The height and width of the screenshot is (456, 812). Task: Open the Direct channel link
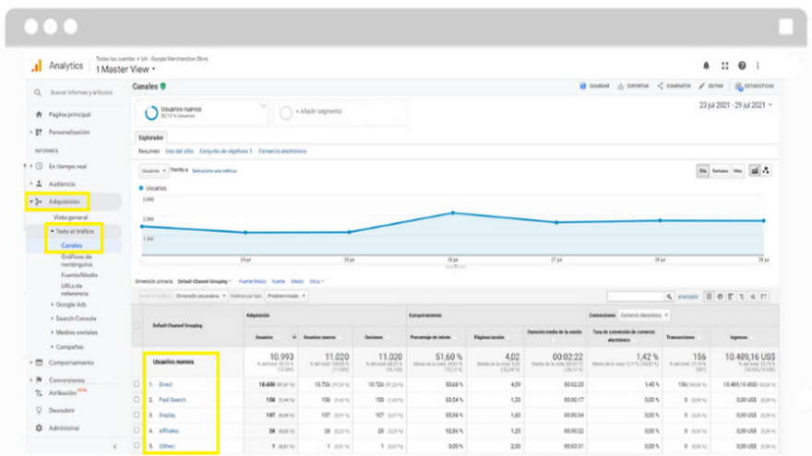click(x=166, y=384)
